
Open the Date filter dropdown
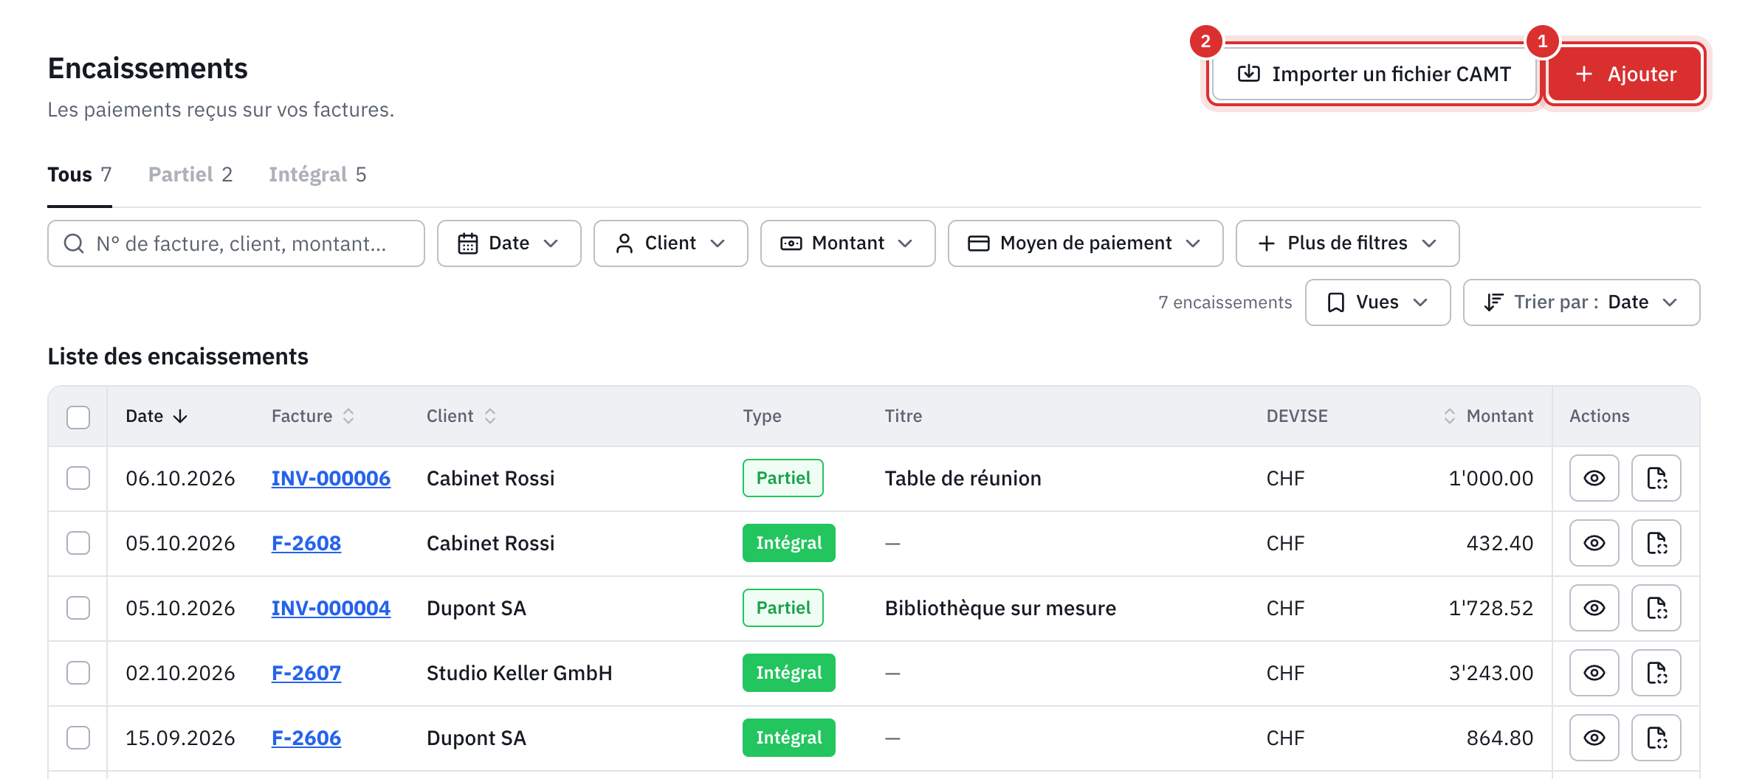click(509, 243)
